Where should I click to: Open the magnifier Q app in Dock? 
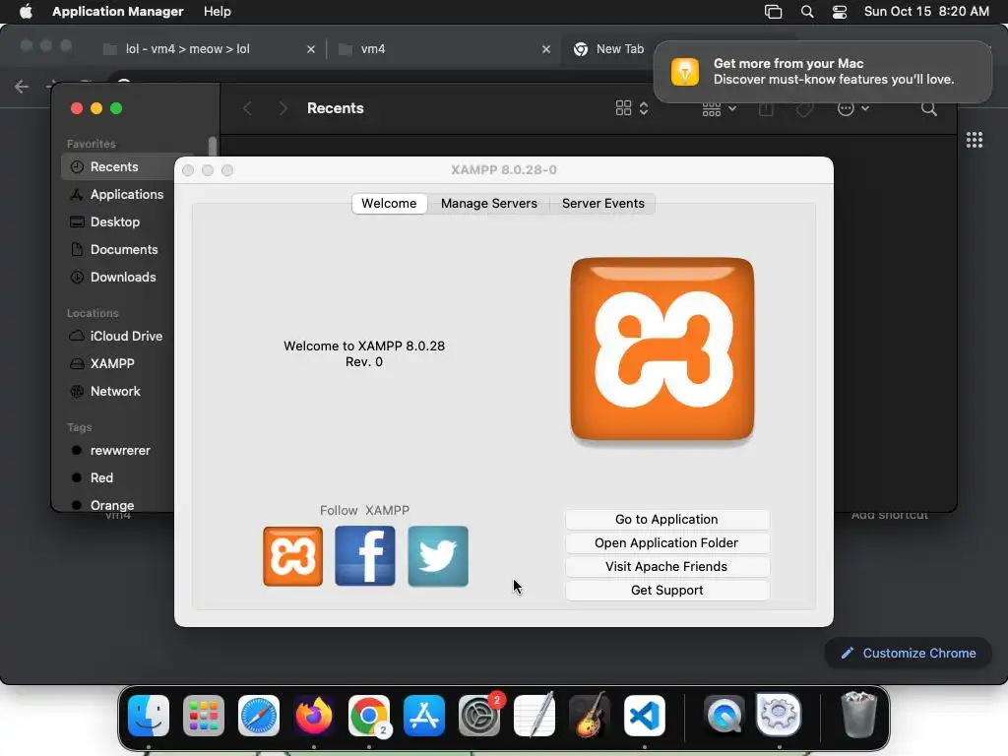724,716
